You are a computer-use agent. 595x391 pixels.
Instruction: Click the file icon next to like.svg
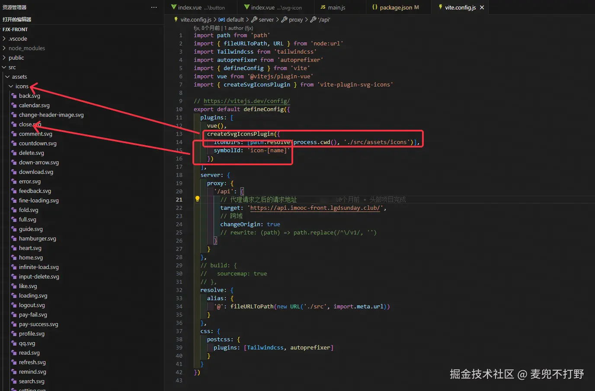pos(14,286)
